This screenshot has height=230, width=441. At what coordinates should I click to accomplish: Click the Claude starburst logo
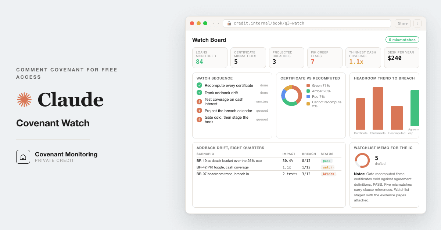(24, 100)
